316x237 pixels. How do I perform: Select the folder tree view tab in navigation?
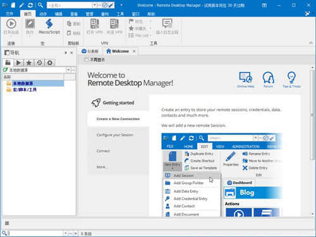(8, 63)
